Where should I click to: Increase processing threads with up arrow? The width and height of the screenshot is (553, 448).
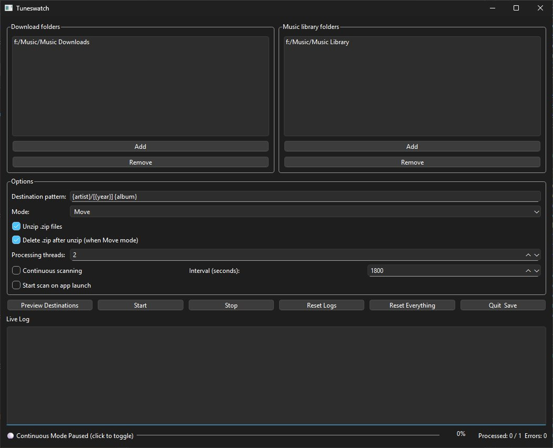coord(528,255)
